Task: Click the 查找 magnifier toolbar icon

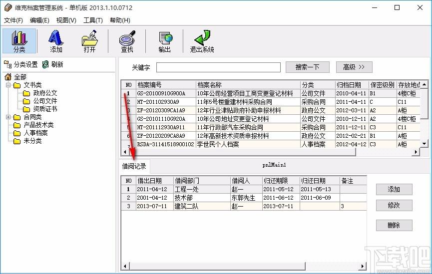Action: [127, 41]
